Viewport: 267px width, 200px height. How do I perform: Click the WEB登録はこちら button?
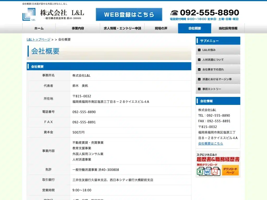pos(129,15)
